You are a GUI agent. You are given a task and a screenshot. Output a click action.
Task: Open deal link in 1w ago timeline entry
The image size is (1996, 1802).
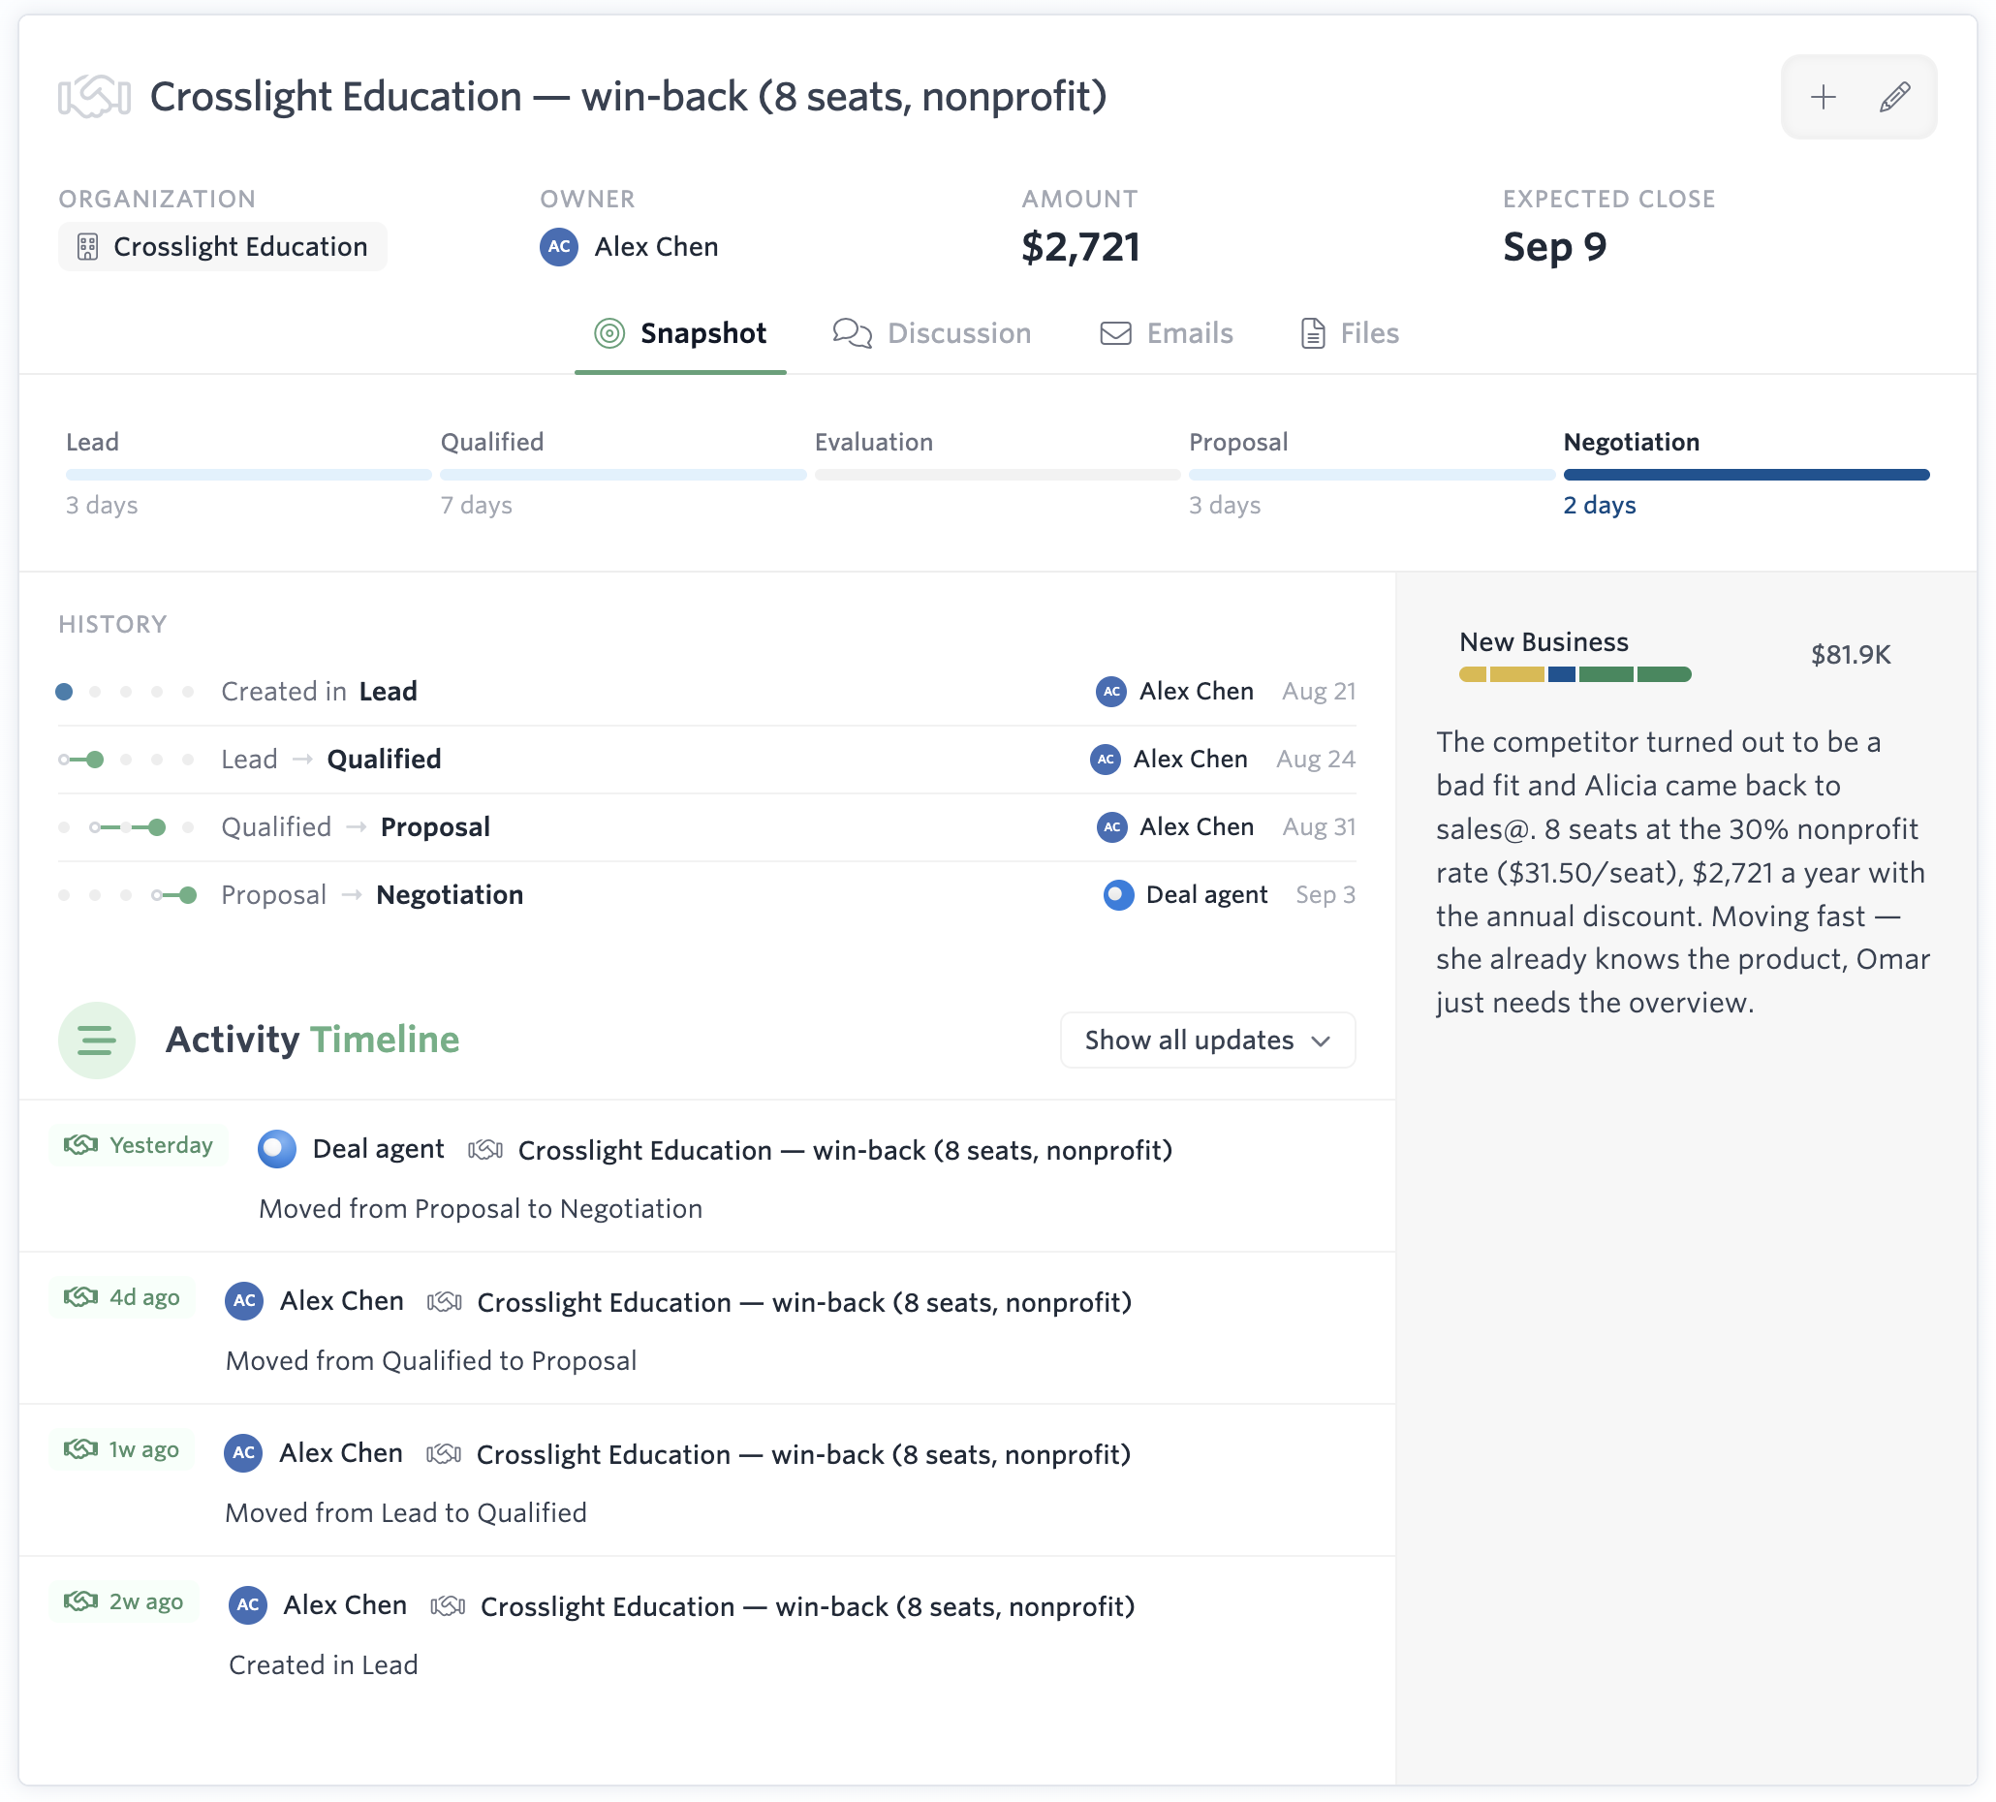[x=803, y=1454]
